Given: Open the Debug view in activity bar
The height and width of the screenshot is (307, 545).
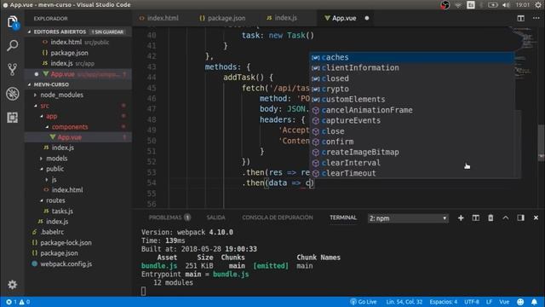Looking at the screenshot, I should [x=12, y=94].
